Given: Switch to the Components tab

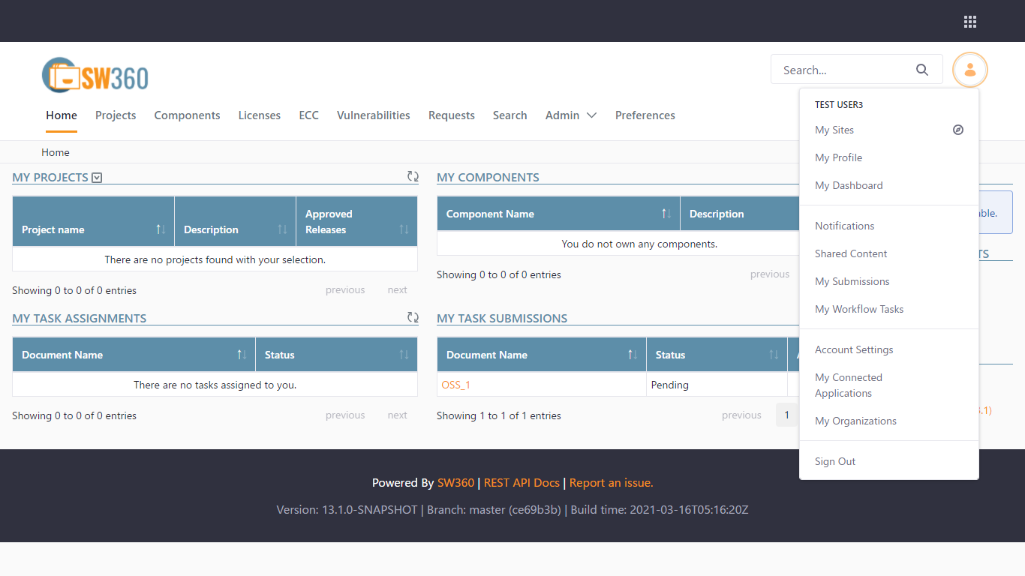Looking at the screenshot, I should [x=188, y=115].
